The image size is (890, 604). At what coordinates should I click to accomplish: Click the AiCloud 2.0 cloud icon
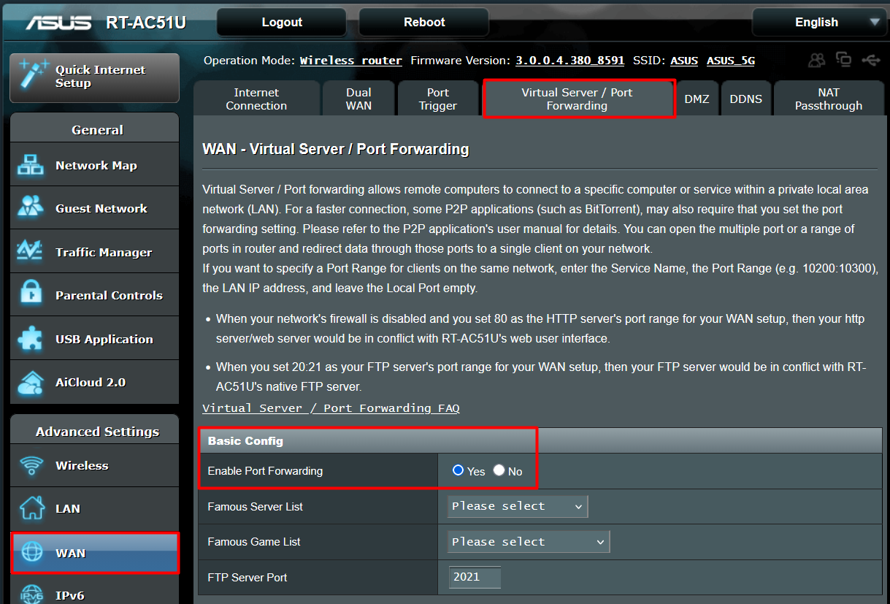[x=31, y=382]
